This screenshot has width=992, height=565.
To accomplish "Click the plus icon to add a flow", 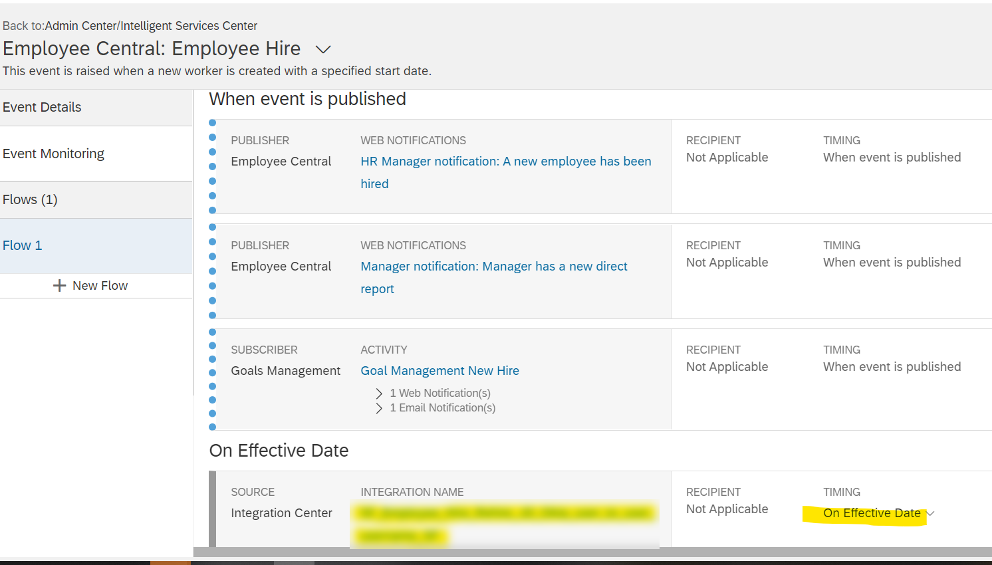I will point(59,286).
